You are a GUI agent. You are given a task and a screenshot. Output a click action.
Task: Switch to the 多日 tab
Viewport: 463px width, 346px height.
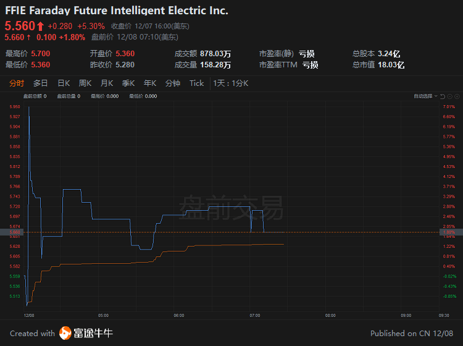tap(41, 83)
